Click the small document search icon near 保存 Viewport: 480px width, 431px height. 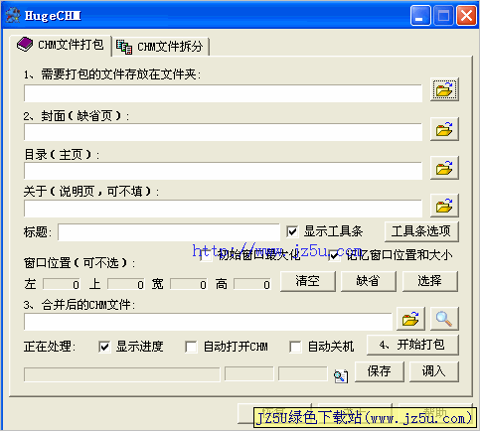tap(341, 376)
